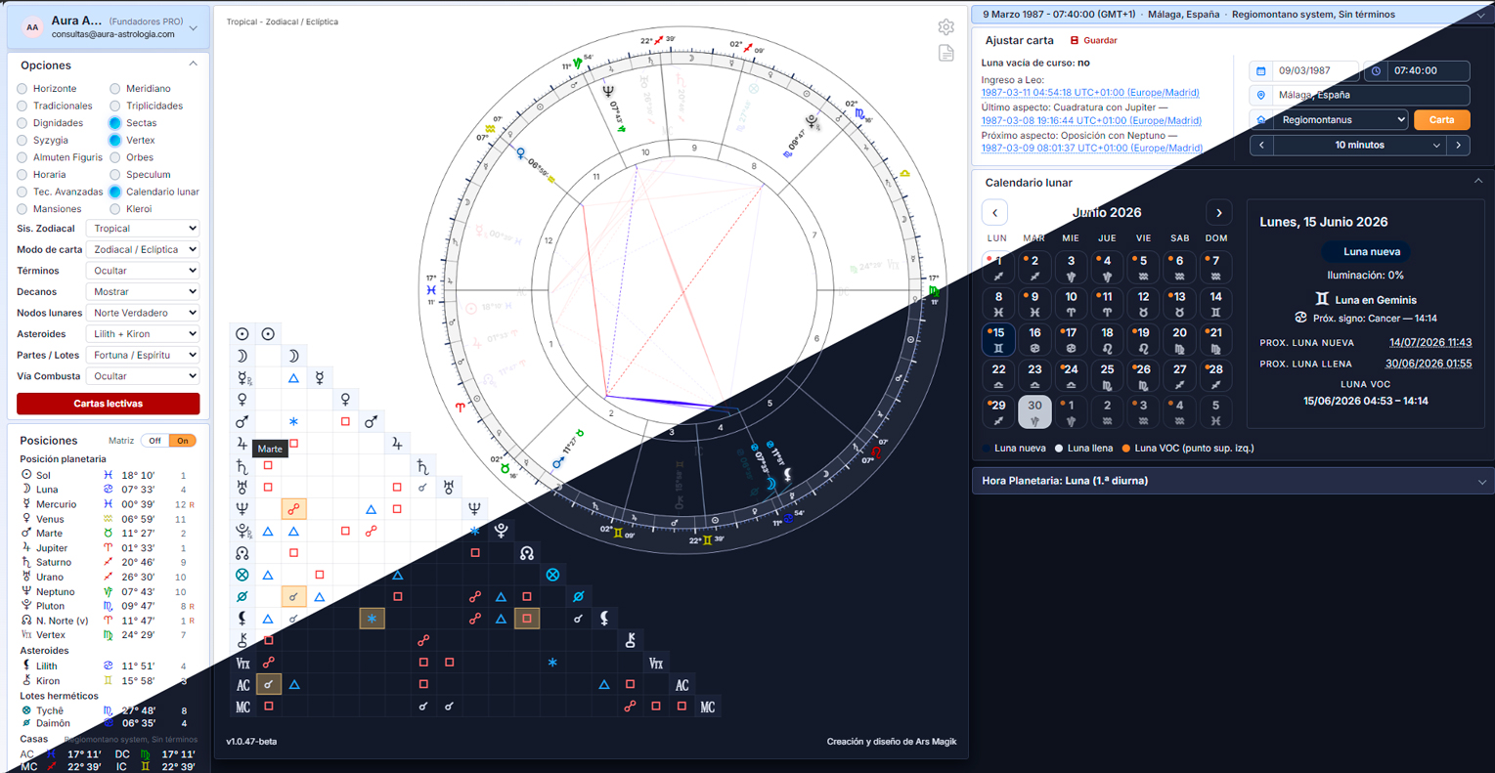Screen dimensions: 1495x773
Task: Click the Saturn row label in aspect grid
Action: [x=242, y=466]
